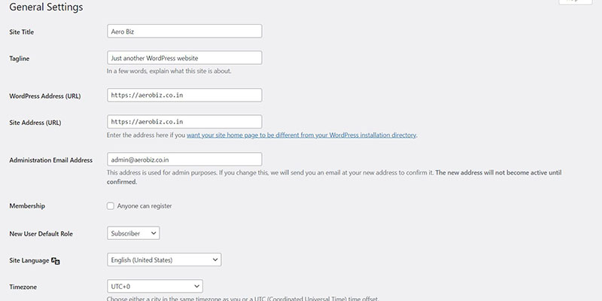Focus the Tagline text field
The height and width of the screenshot is (301, 602).
tap(184, 58)
